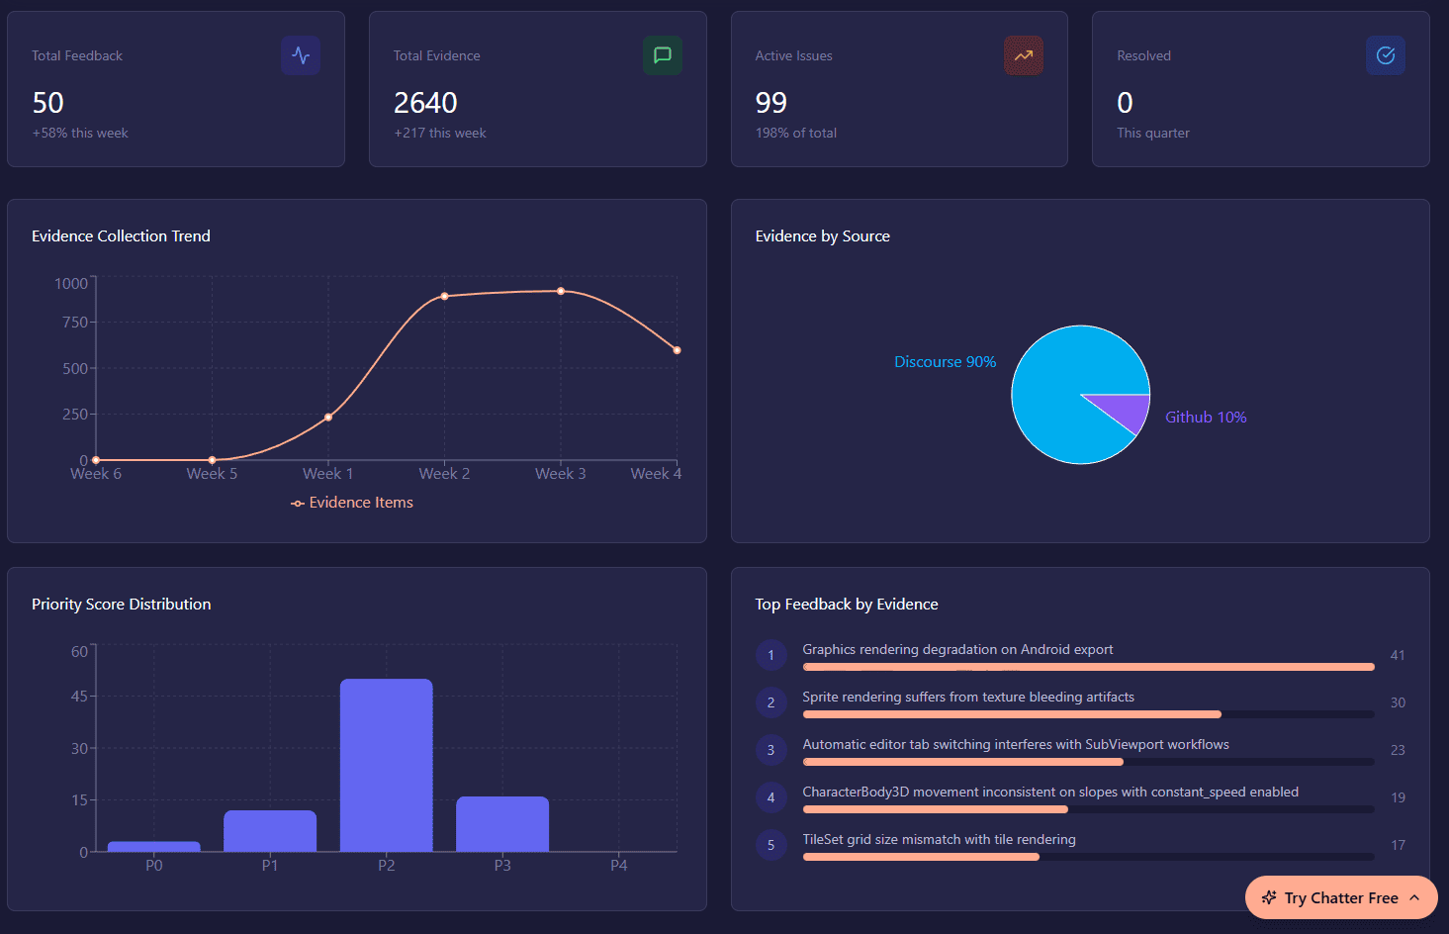Open Graphics rendering degradation feedback item

pyautogui.click(x=957, y=649)
